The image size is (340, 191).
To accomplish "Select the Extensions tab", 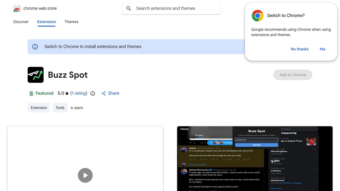I will click(x=46, y=22).
